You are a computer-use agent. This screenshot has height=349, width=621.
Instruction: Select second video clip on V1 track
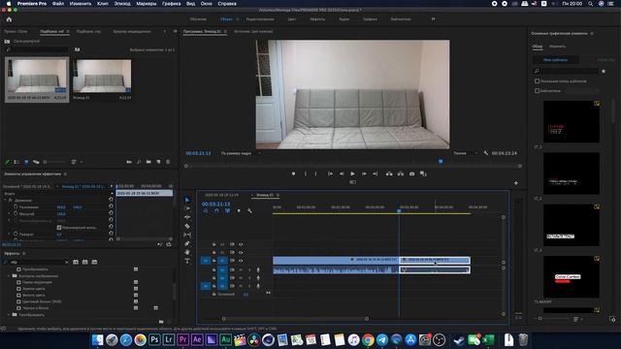(435, 260)
